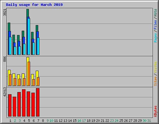Screen dimensions: 159x124
Task: Click the 'Sites' legend label
Action: tap(155, 81)
